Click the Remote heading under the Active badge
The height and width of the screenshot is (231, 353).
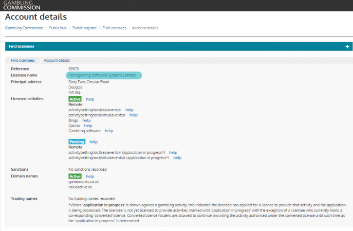click(x=75, y=105)
